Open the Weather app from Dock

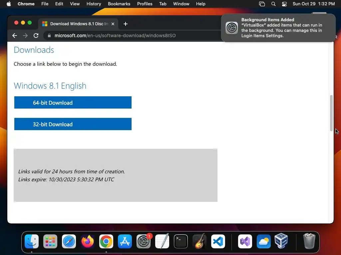click(x=264, y=241)
